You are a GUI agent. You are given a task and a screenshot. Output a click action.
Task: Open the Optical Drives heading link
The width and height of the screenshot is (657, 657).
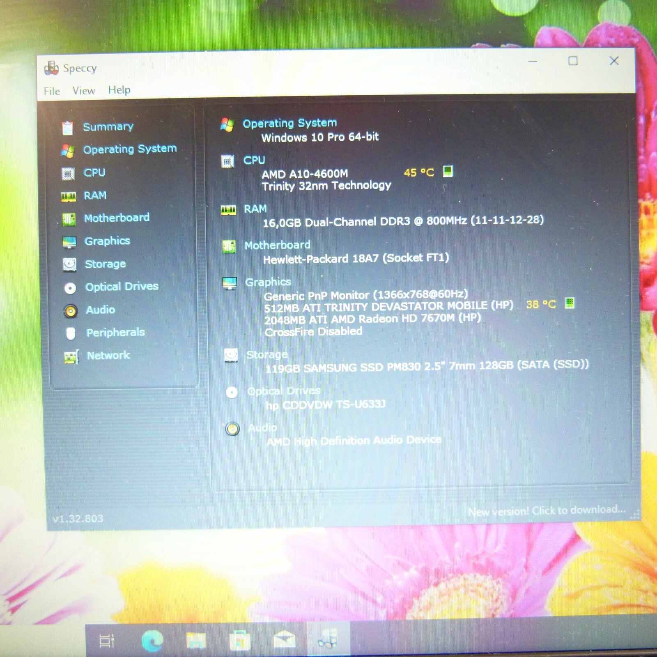click(x=284, y=391)
